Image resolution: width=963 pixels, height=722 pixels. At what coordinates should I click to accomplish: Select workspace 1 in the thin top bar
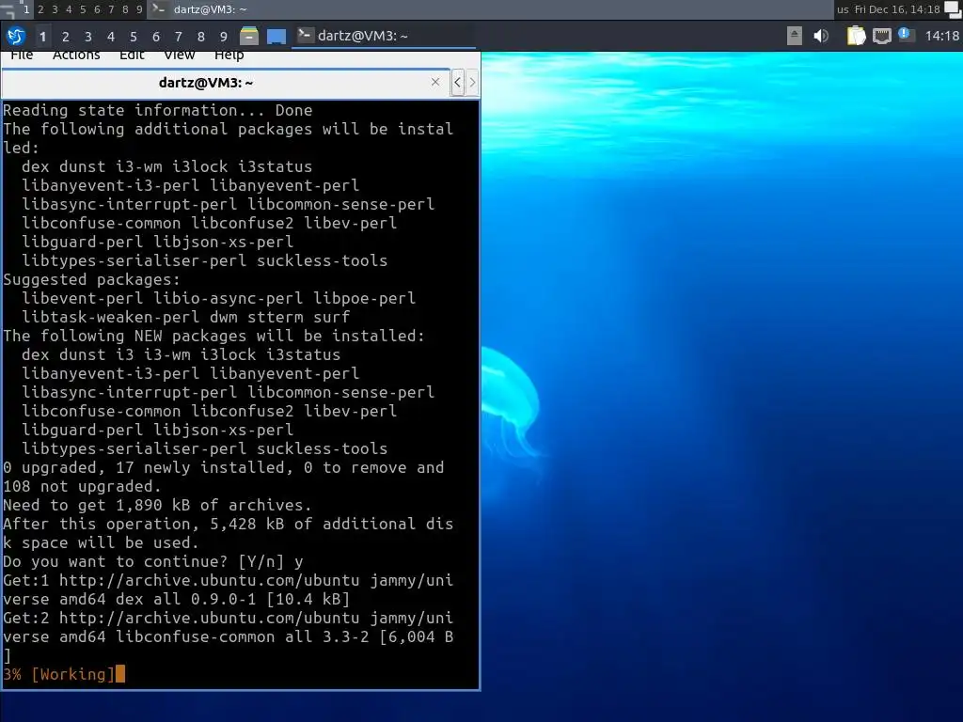25,9
